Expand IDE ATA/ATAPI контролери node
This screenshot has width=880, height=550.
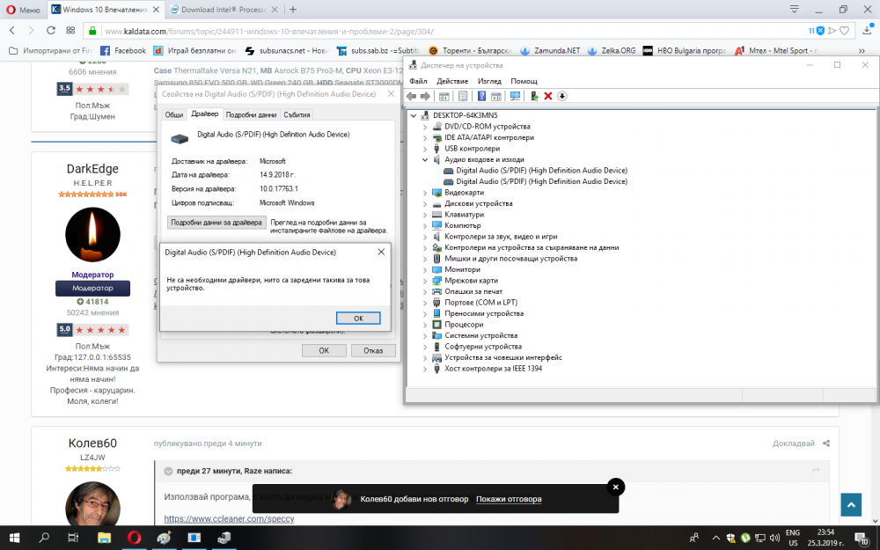(425, 137)
